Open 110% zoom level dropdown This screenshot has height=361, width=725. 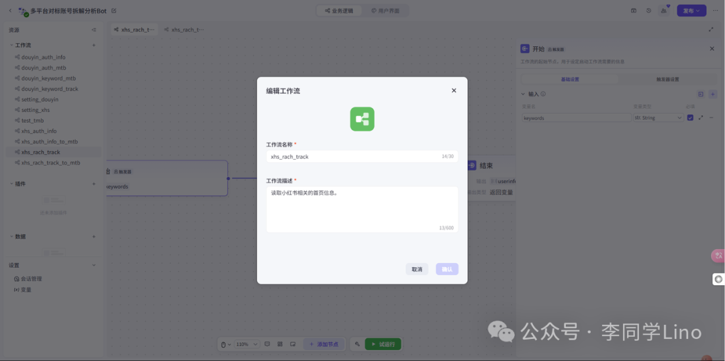tap(247, 344)
